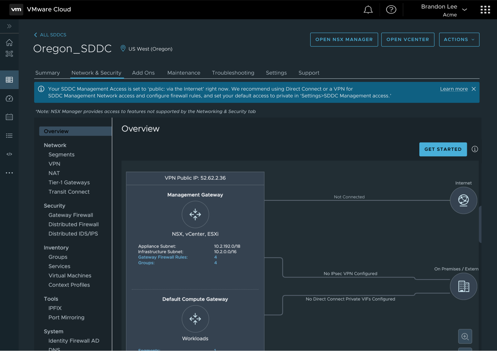Open NAT under Network
This screenshot has width=497, height=351.
click(x=54, y=173)
